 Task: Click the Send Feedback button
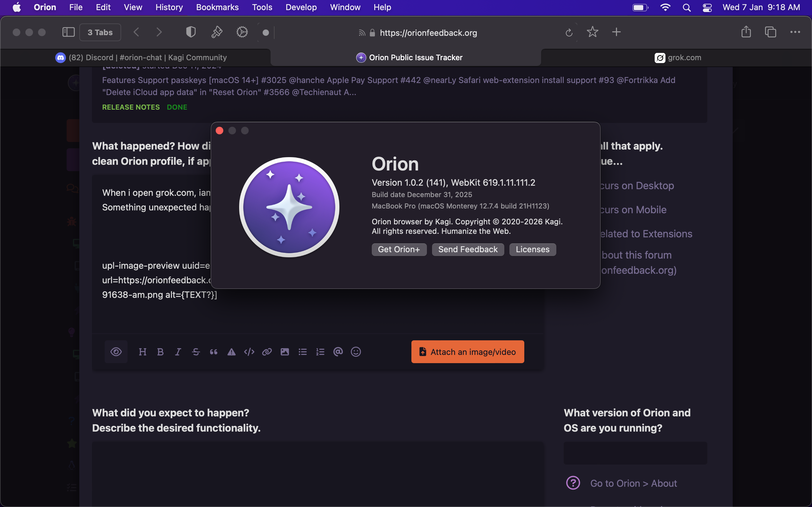[x=468, y=249]
